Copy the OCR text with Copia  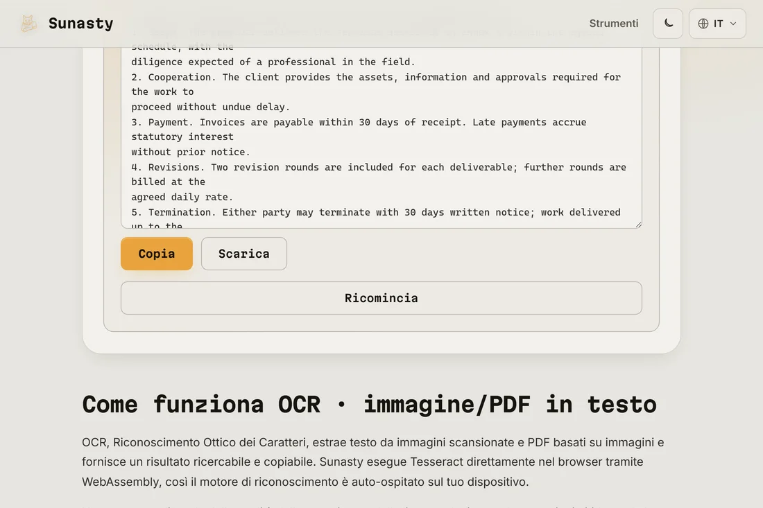pos(157,254)
